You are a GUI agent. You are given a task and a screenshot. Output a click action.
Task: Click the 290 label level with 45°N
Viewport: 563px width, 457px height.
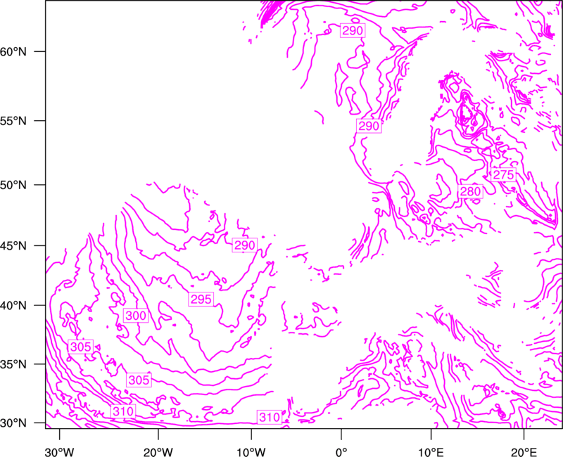(x=244, y=245)
